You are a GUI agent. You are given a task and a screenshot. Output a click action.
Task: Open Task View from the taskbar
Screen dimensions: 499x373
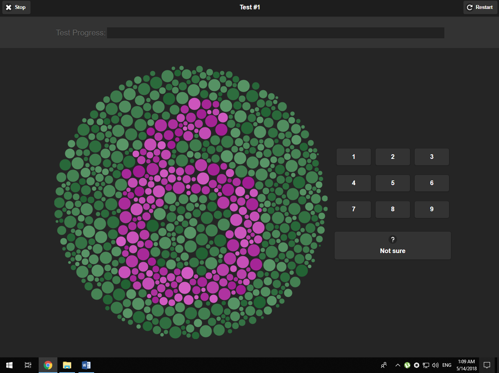(x=27, y=365)
